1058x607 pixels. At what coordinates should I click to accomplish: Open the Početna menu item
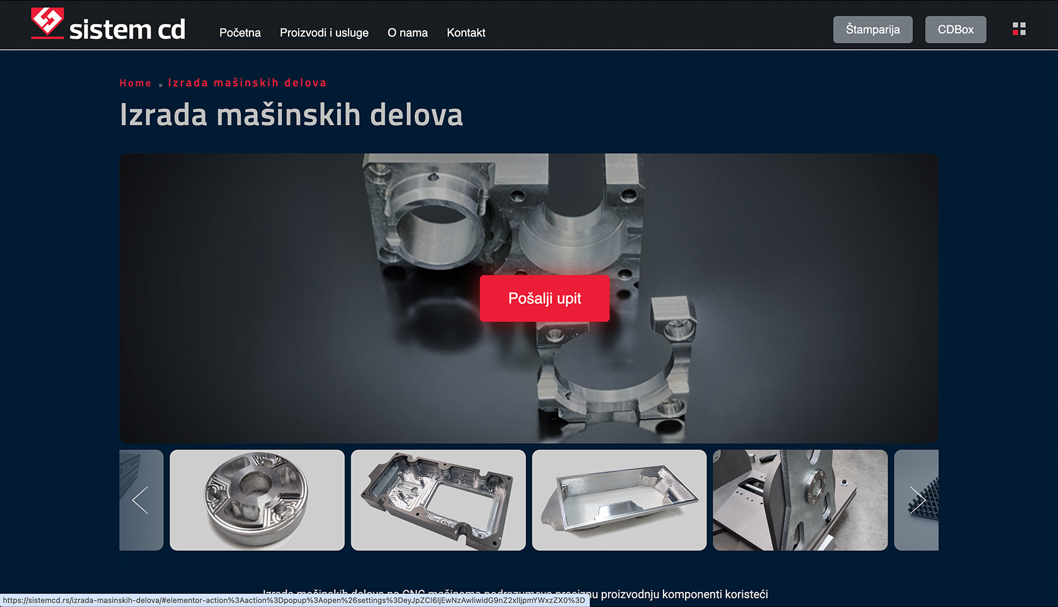click(x=239, y=33)
